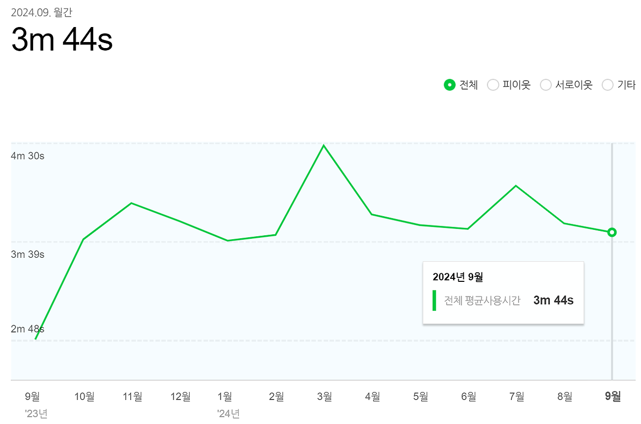Click the bold 9월 axis label
641x424 pixels.
click(x=612, y=397)
